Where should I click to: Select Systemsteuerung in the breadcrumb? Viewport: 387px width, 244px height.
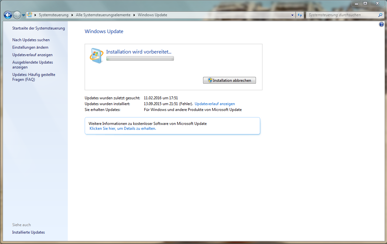pyautogui.click(x=54, y=15)
